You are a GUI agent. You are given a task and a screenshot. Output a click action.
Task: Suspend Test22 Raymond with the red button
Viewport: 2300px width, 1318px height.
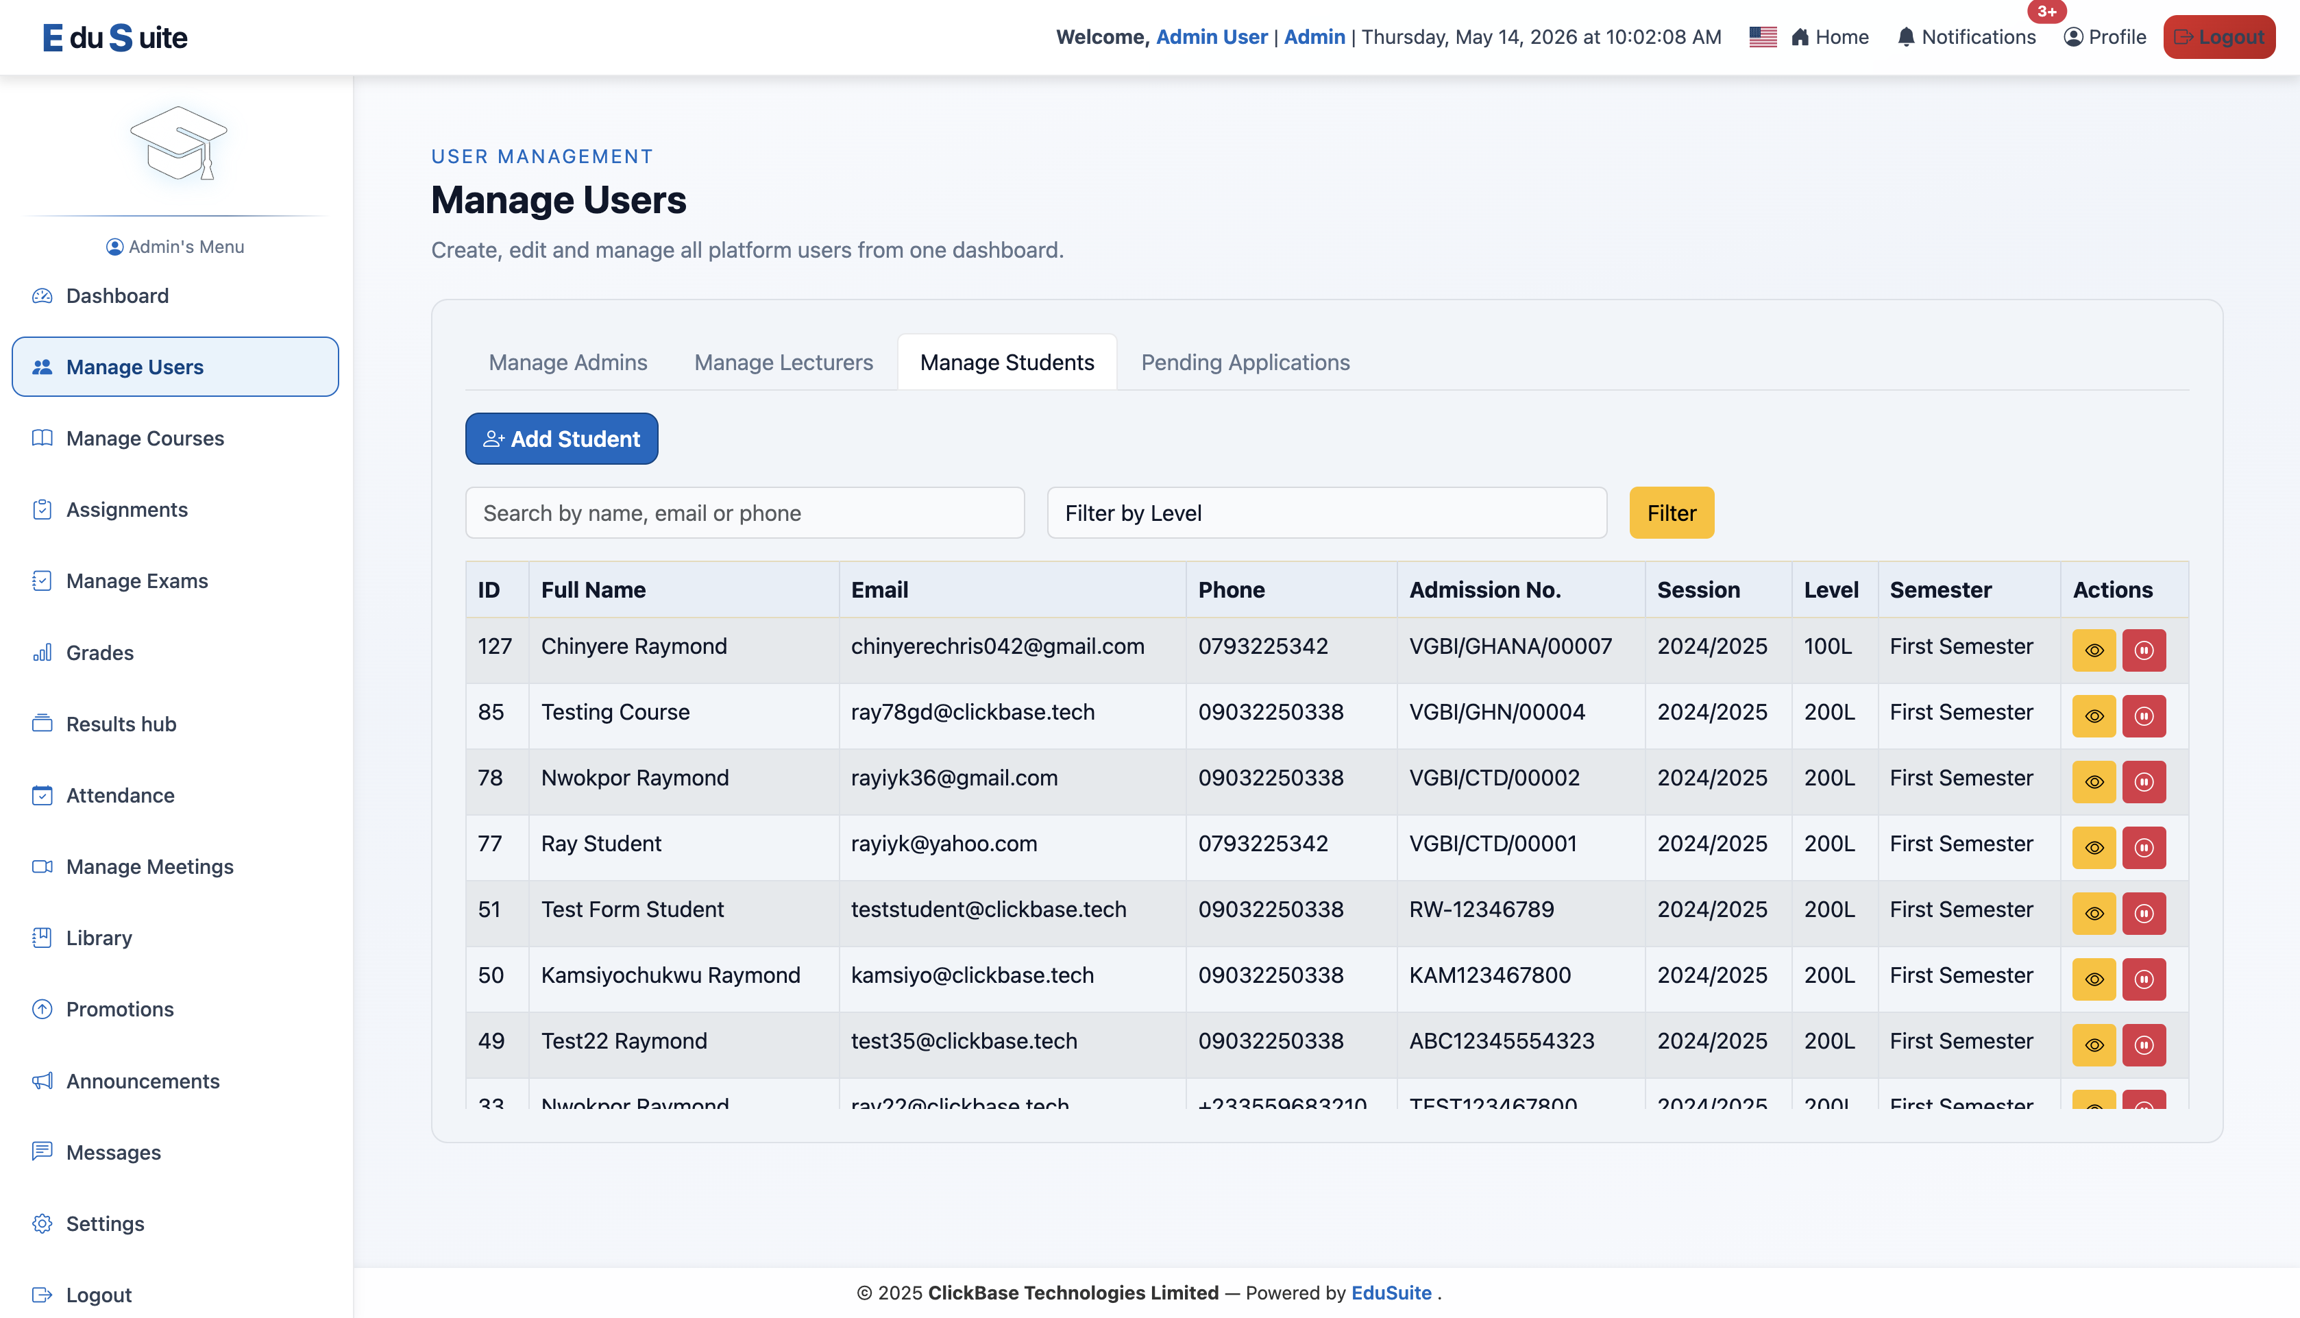point(2144,1045)
